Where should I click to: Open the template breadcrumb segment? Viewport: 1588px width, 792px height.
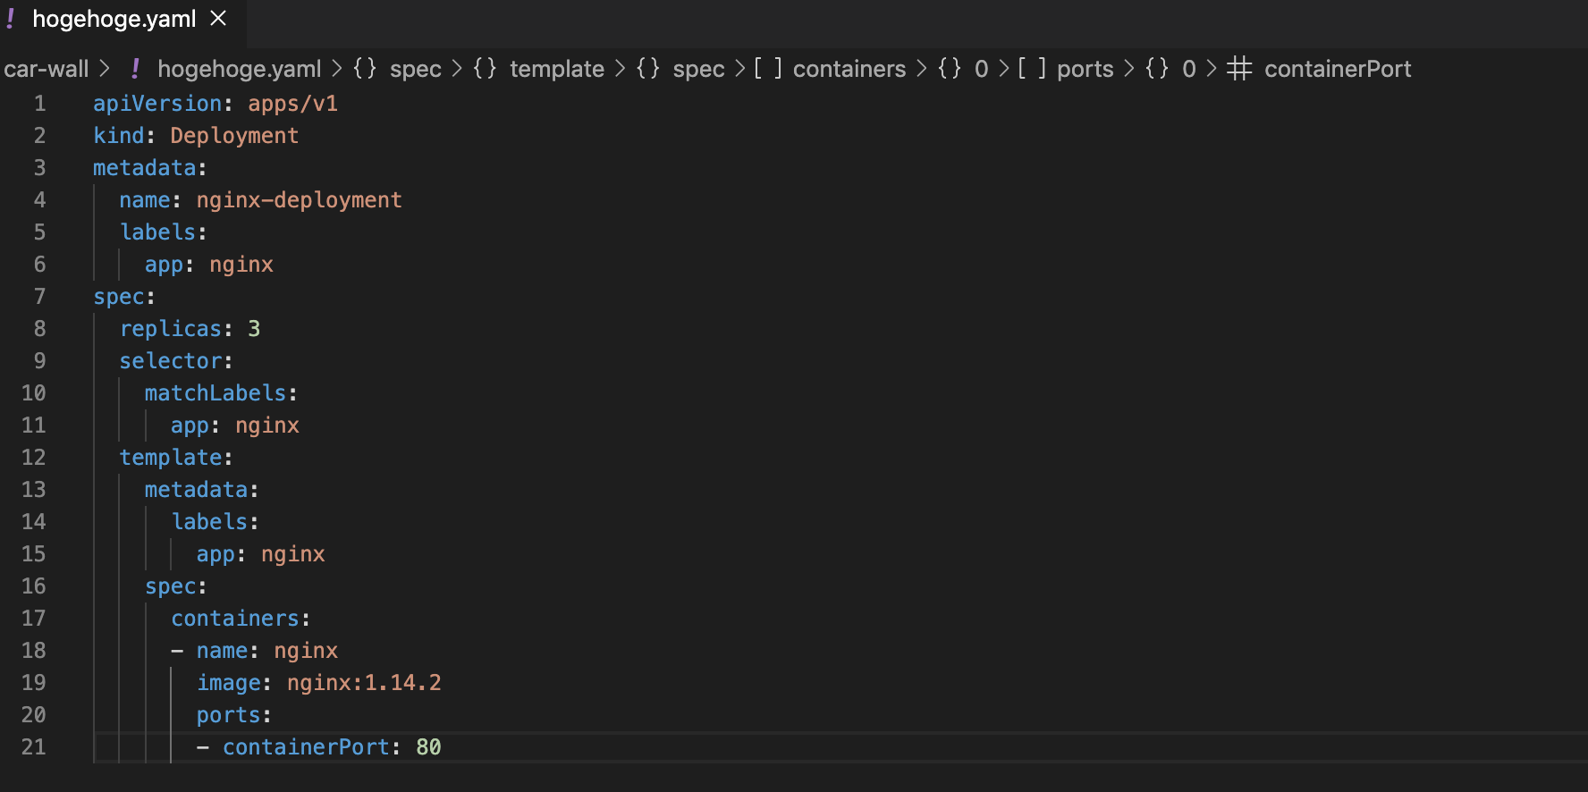[557, 69]
